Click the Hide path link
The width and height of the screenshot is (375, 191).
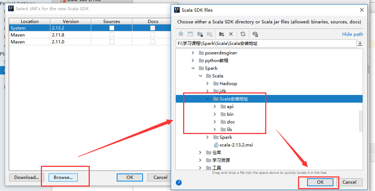coord(352,34)
